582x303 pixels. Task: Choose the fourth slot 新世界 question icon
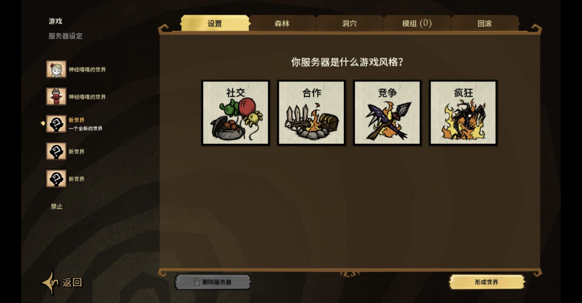(56, 151)
